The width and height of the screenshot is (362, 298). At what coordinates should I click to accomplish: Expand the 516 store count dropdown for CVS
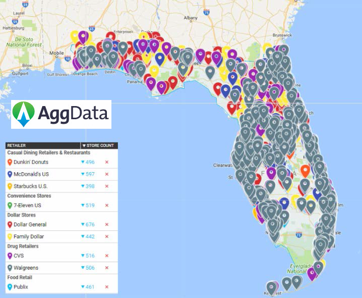tap(88, 256)
